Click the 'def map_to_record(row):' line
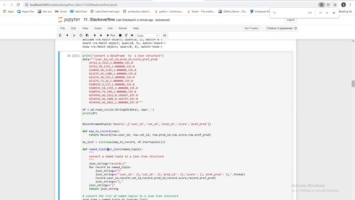This screenshot has width=355, height=200. pyautogui.click(x=101, y=131)
